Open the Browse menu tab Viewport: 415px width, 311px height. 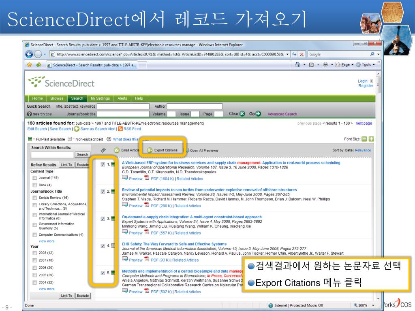[57, 98]
